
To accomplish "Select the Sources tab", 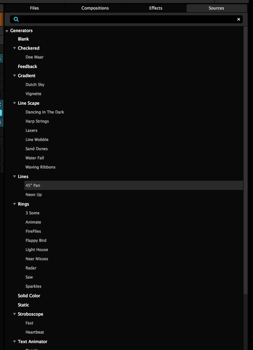I will [x=216, y=8].
